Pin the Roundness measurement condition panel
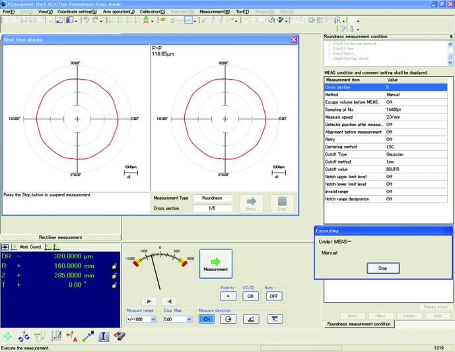Image resolution: width=455 pixels, height=352 pixels. tap(451, 36)
